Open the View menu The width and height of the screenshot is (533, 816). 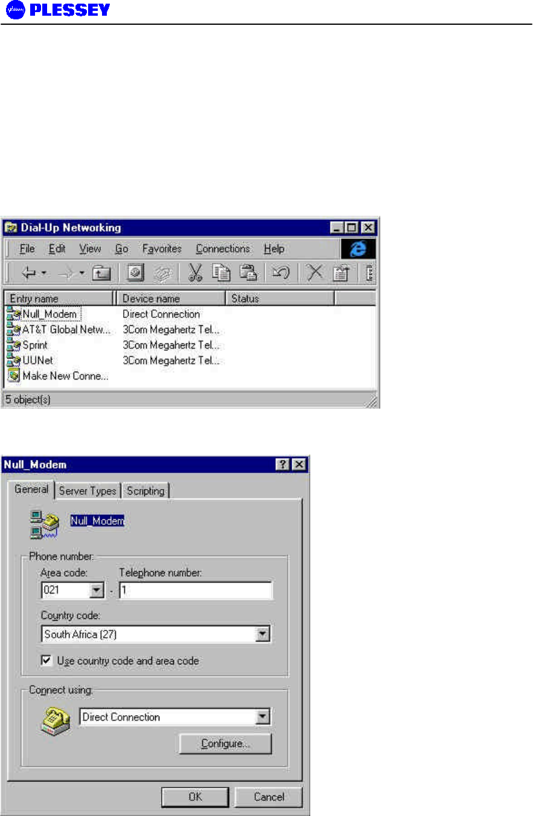pyautogui.click(x=91, y=248)
